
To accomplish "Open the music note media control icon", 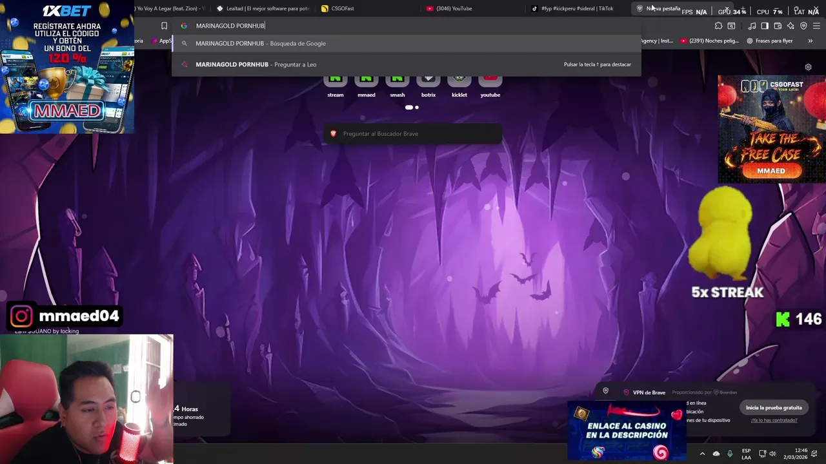I will (752, 26).
